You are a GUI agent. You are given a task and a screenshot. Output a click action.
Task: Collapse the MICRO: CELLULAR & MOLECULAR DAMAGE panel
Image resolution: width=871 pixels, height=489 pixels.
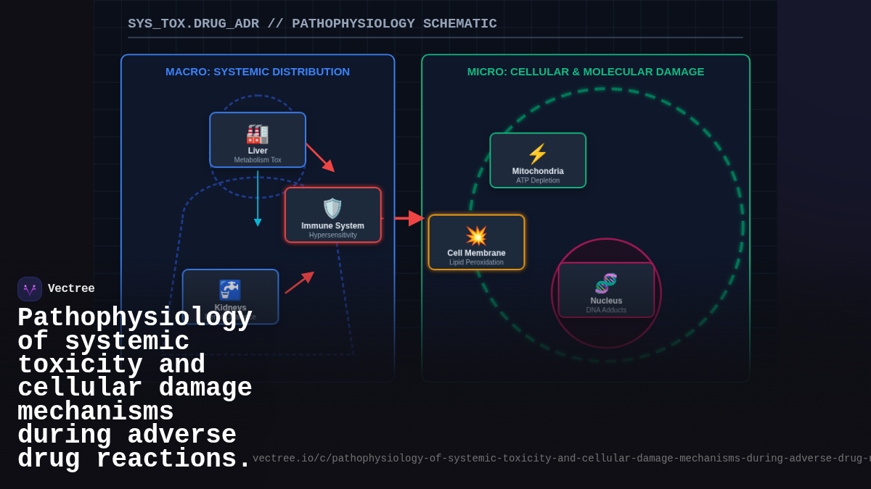[585, 72]
